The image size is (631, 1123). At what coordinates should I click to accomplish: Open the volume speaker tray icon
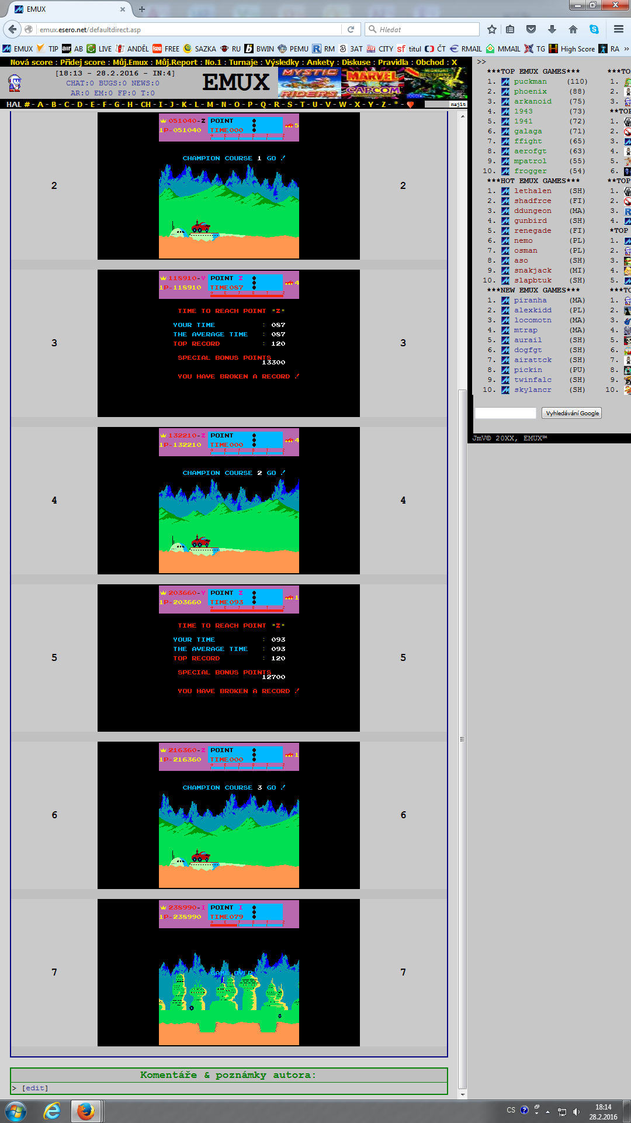[x=576, y=1111]
